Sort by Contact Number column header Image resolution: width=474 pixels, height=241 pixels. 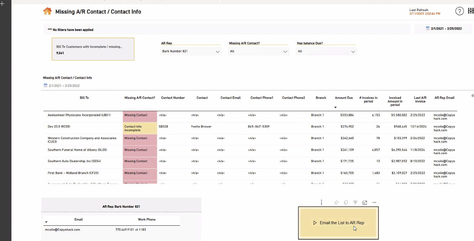[x=173, y=98]
